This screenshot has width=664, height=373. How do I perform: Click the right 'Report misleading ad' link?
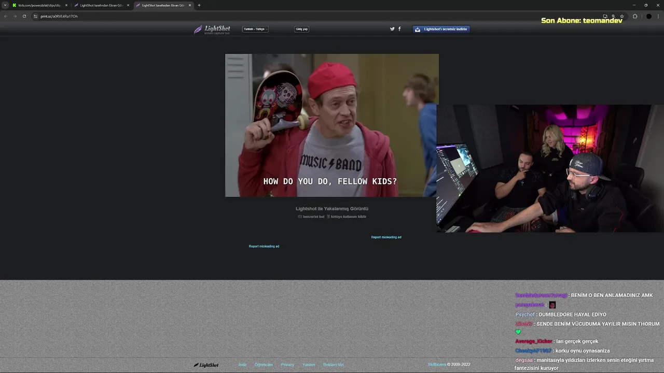[x=386, y=237]
